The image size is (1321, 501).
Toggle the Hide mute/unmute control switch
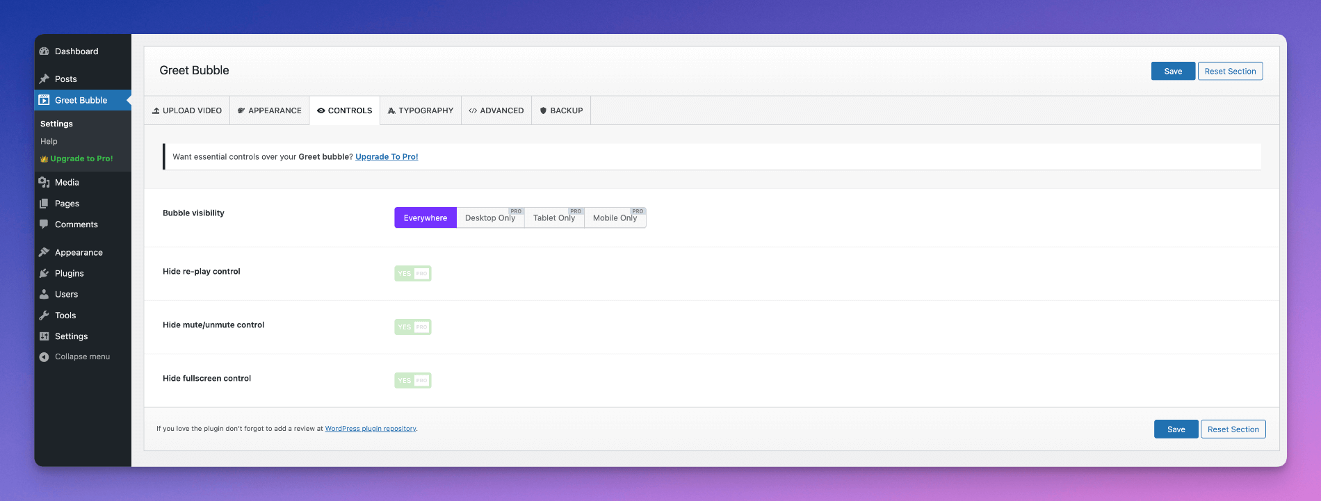pyautogui.click(x=413, y=327)
